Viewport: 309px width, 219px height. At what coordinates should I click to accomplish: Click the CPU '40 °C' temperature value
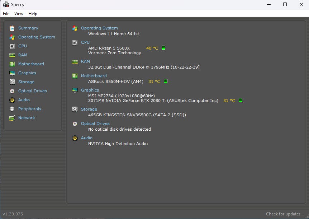152,48
